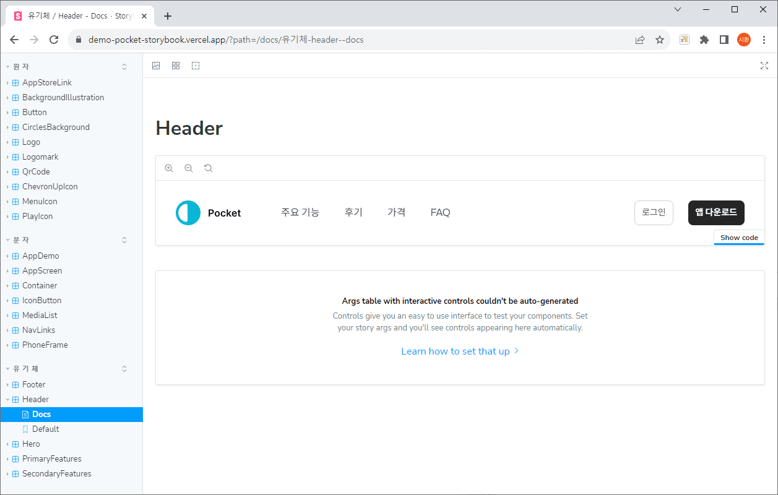This screenshot has height=495, width=778.
Task: Select the Default story under Header
Action: 46,429
